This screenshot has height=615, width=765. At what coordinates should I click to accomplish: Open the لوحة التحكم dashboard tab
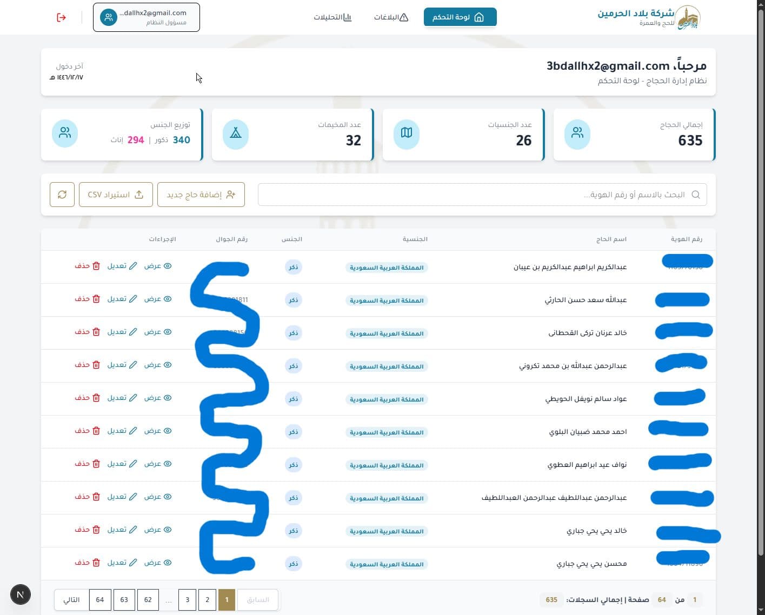click(460, 17)
